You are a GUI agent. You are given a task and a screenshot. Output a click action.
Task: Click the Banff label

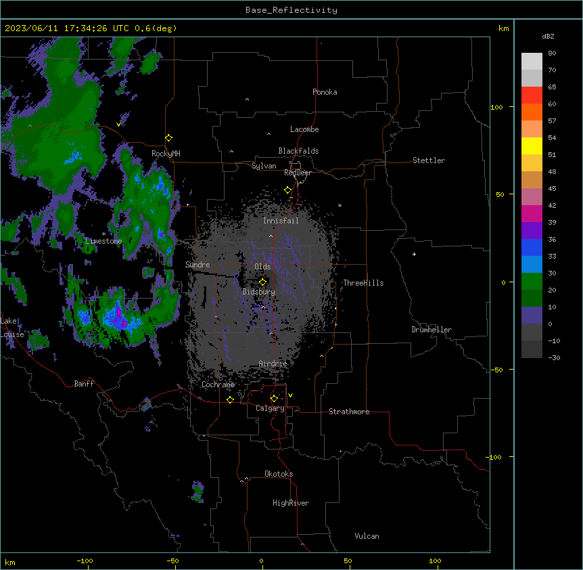tap(84, 384)
